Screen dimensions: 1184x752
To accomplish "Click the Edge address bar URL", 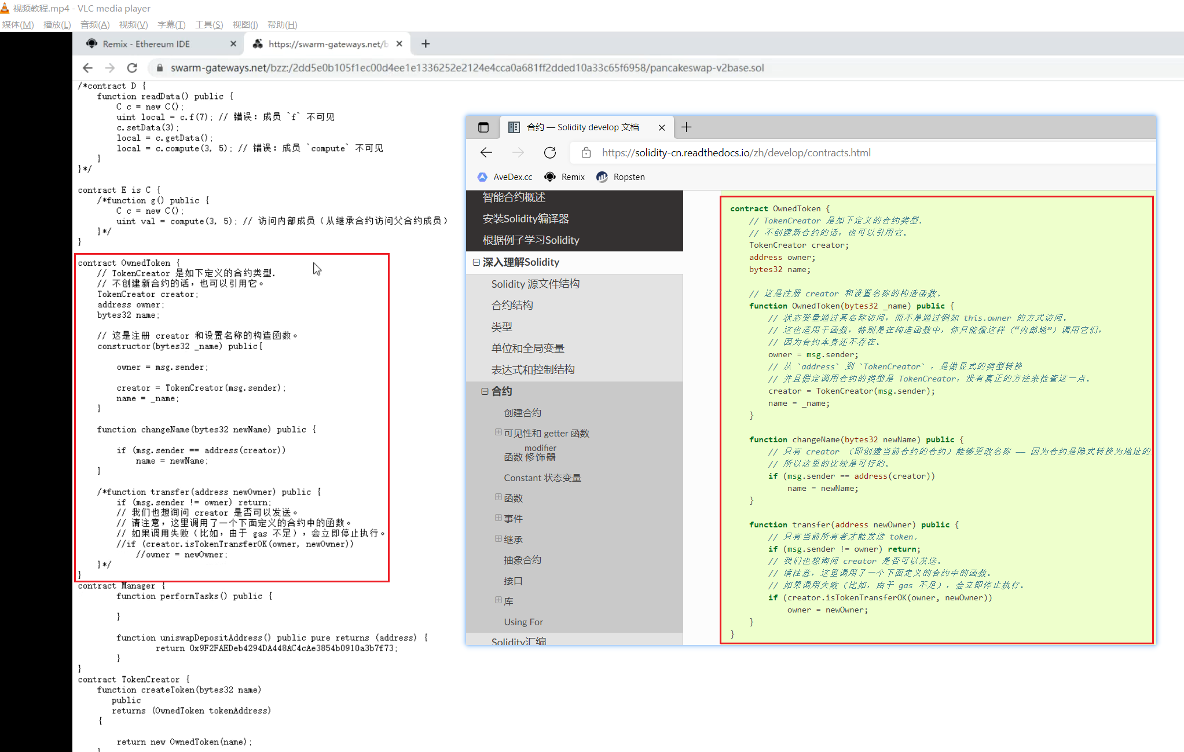I will pos(736,152).
